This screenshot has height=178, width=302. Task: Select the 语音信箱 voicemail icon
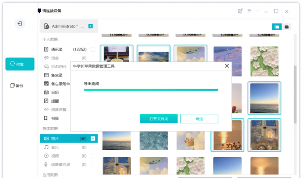46,109
